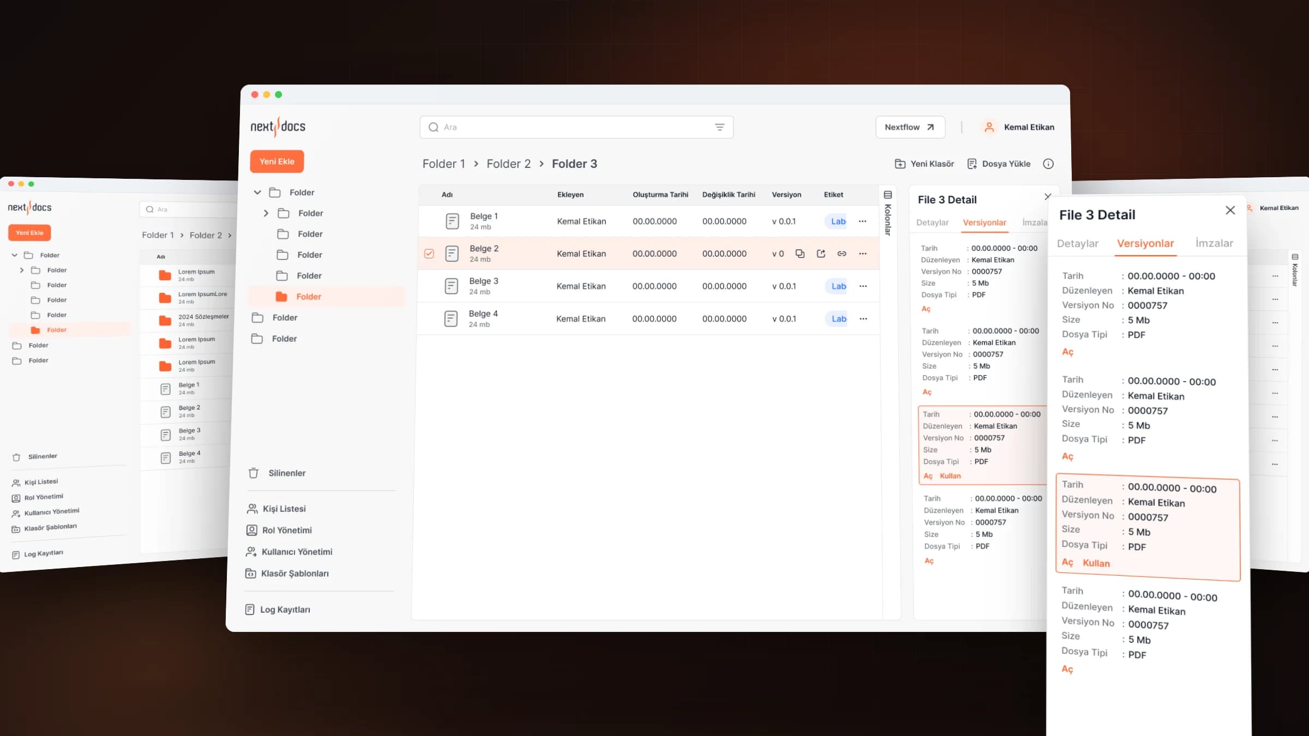
Task: Click the link icon in Belge 2 row
Action: pyautogui.click(x=842, y=254)
